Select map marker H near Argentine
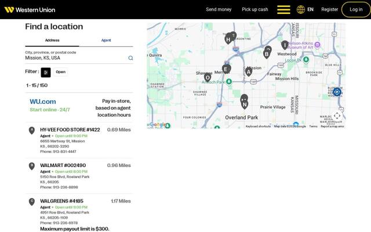Screen dimensions: 371x232 pyautogui.click(x=228, y=39)
